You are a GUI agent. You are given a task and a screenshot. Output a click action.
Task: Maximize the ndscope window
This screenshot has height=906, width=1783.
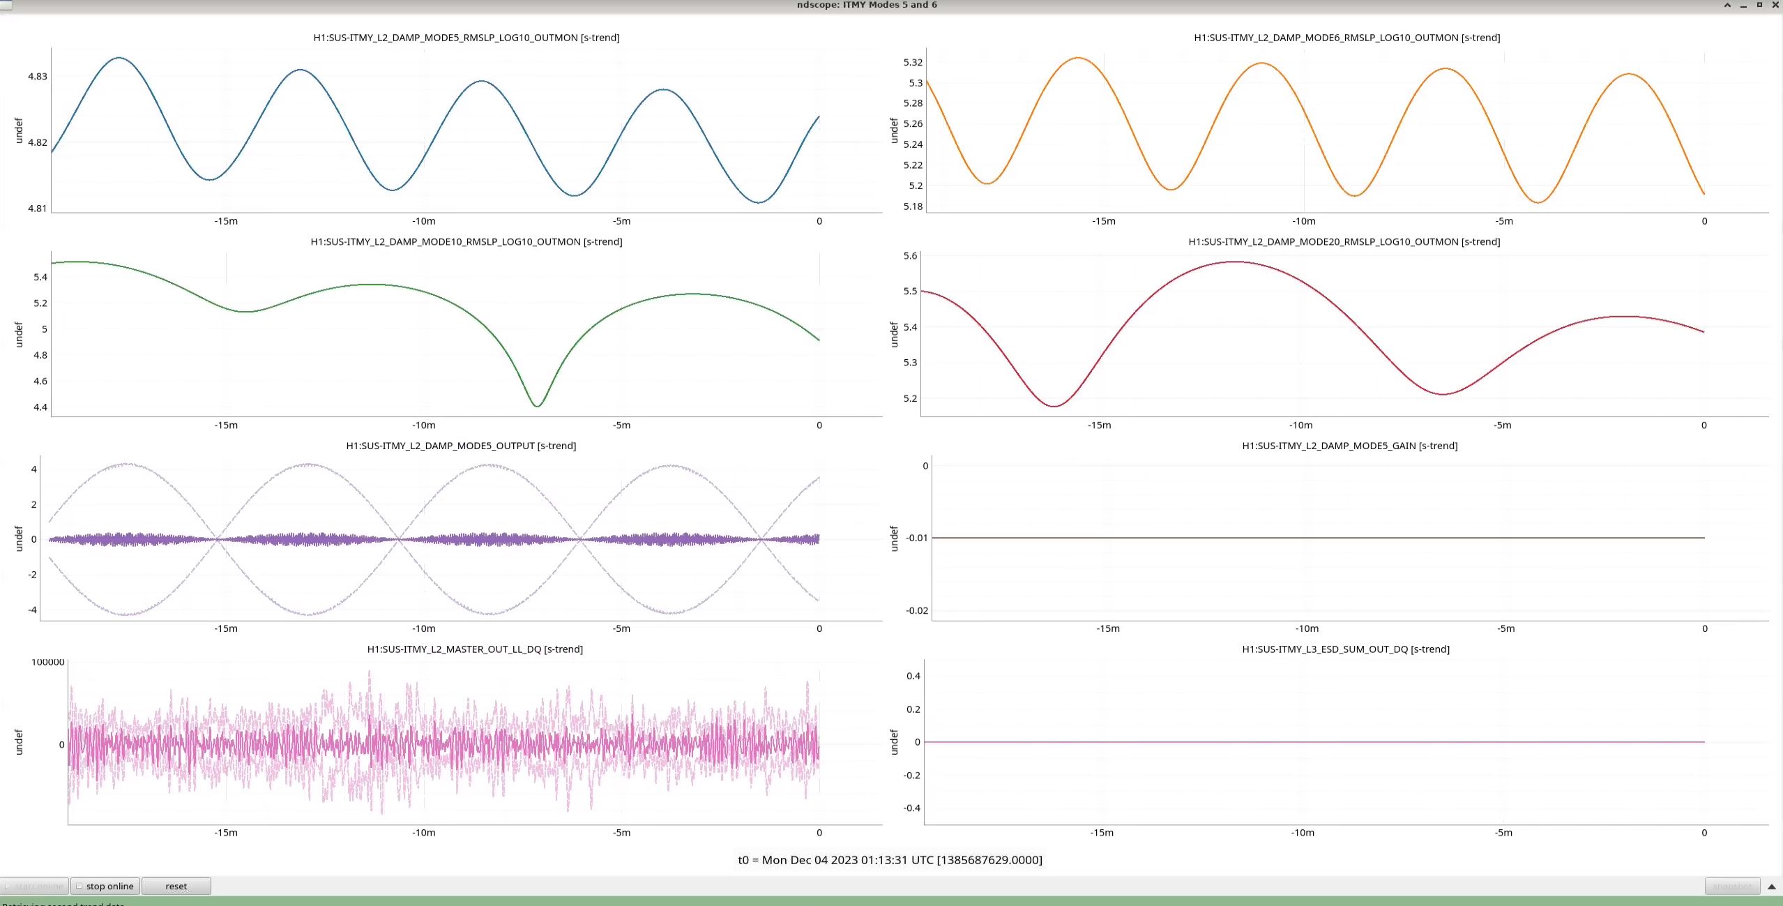click(x=1759, y=5)
